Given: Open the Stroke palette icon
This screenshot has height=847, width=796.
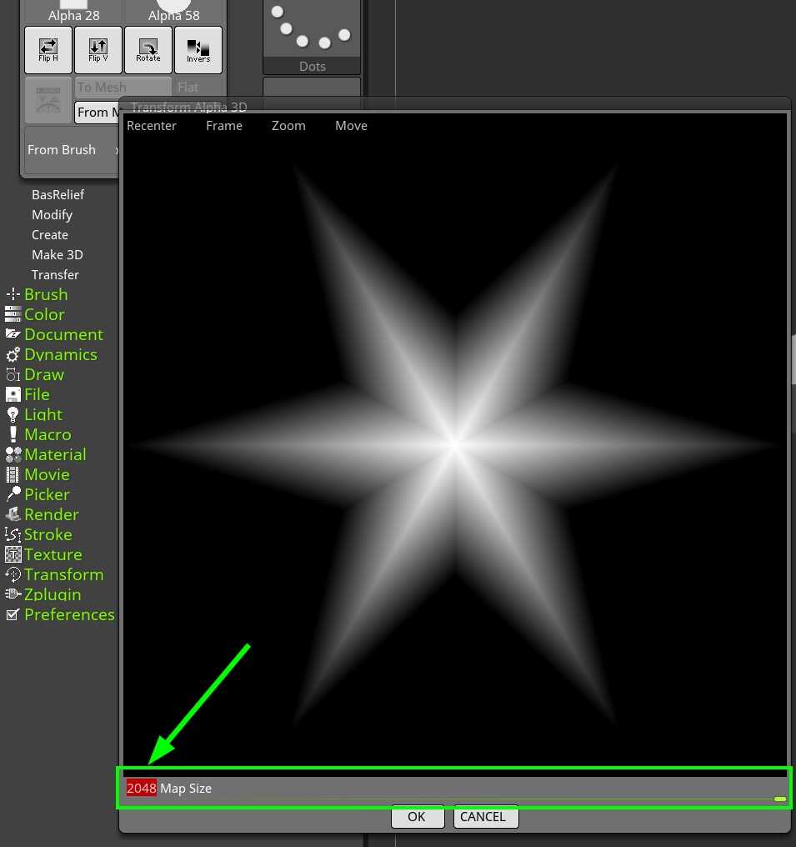Looking at the screenshot, I should (13, 534).
